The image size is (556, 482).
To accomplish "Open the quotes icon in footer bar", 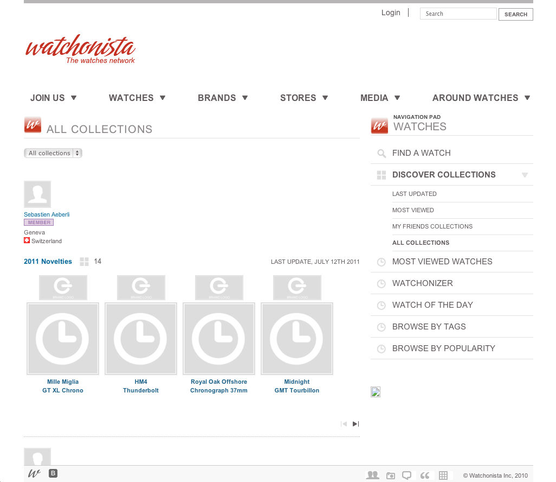I will point(425,475).
